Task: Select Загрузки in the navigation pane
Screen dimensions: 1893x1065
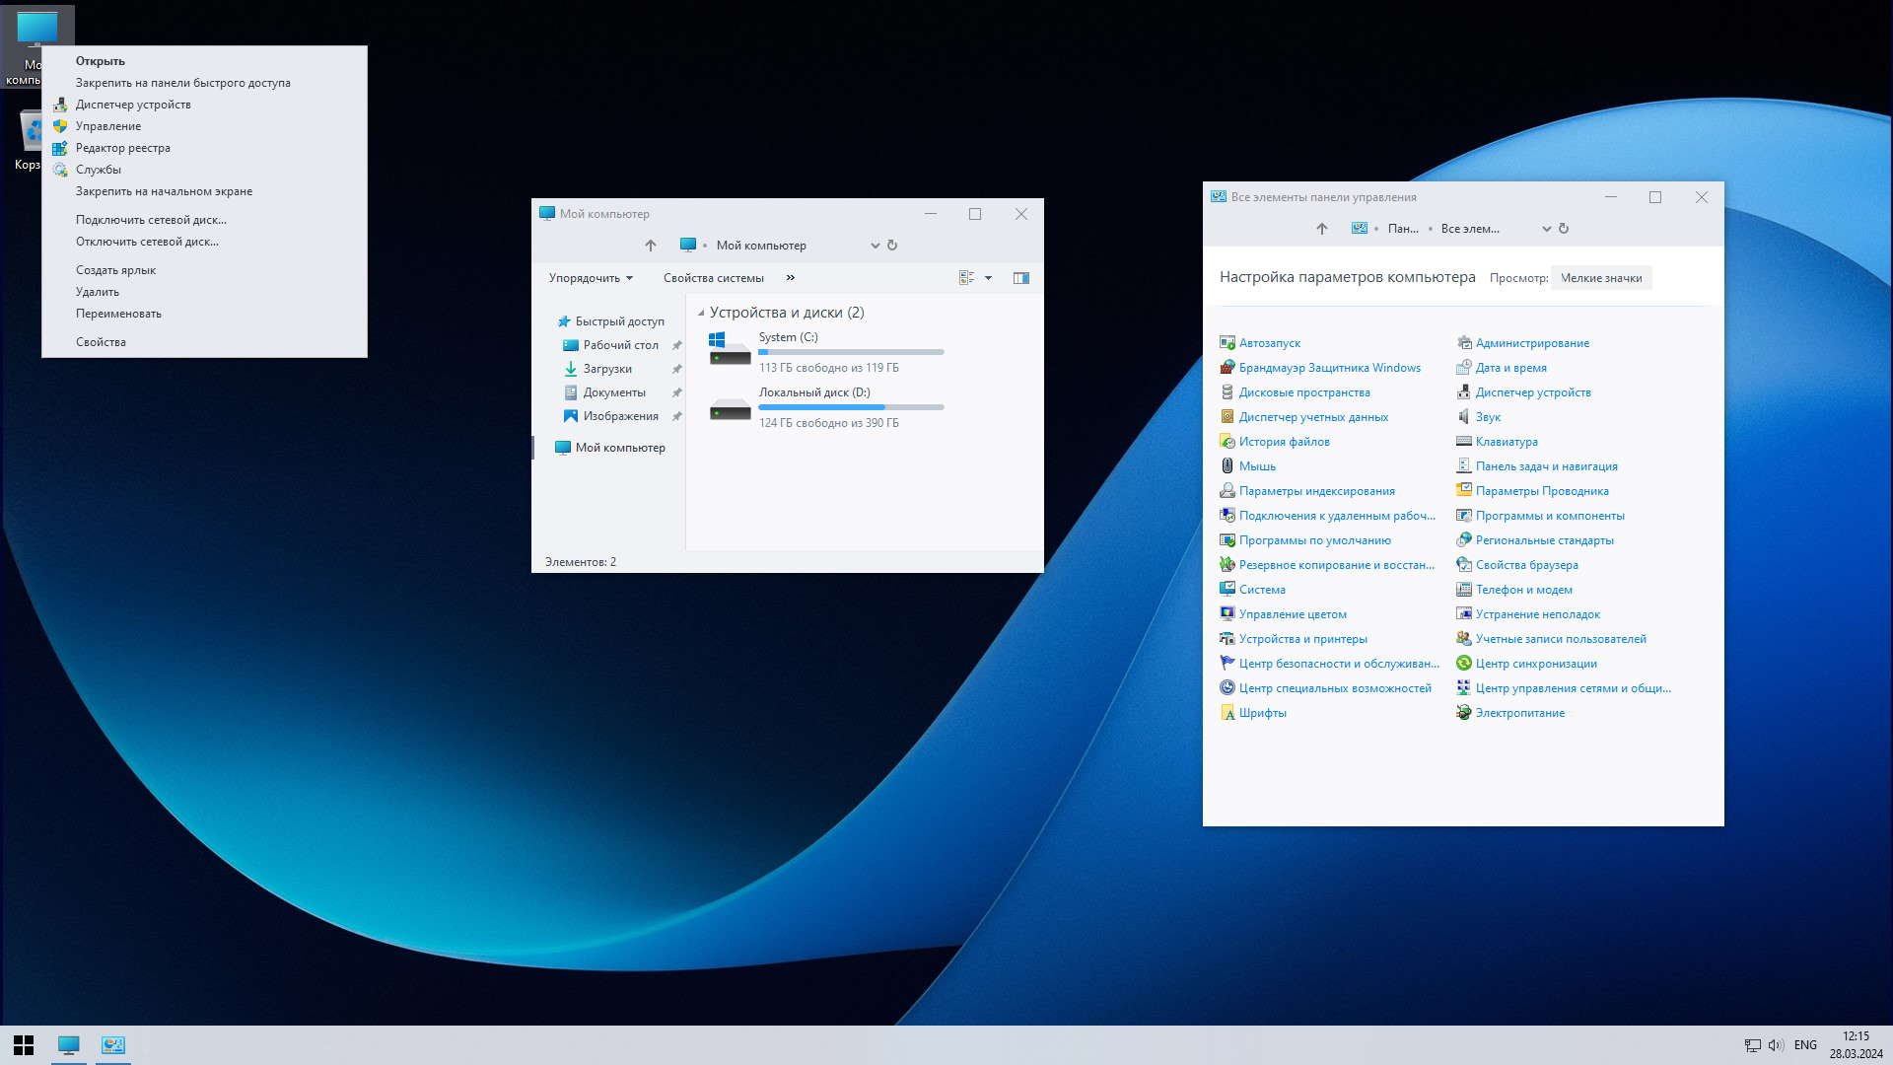Action: coord(607,369)
